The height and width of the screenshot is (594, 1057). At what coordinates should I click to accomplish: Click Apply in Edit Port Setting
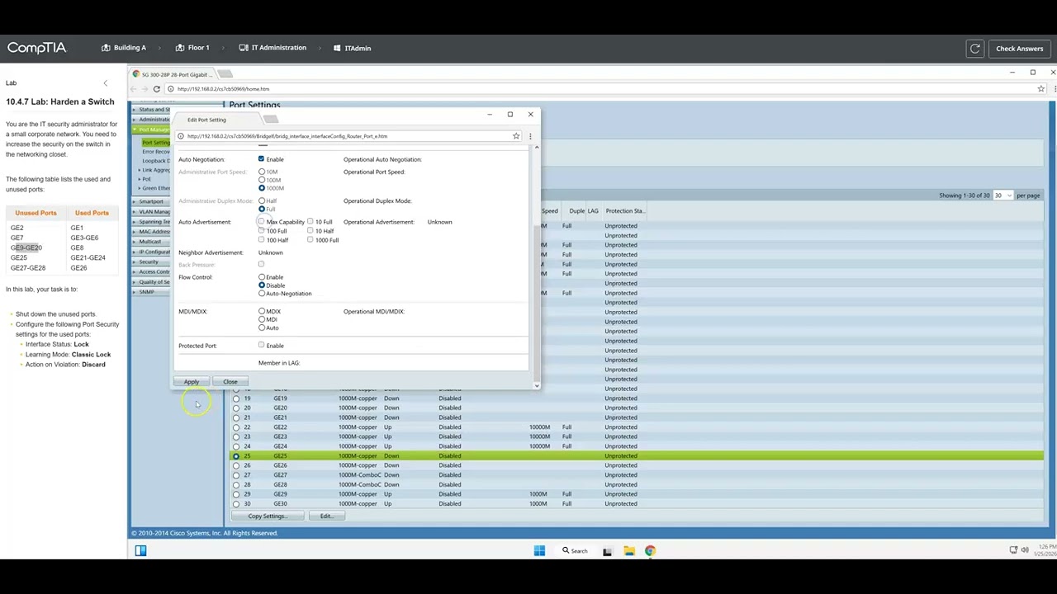(x=191, y=382)
